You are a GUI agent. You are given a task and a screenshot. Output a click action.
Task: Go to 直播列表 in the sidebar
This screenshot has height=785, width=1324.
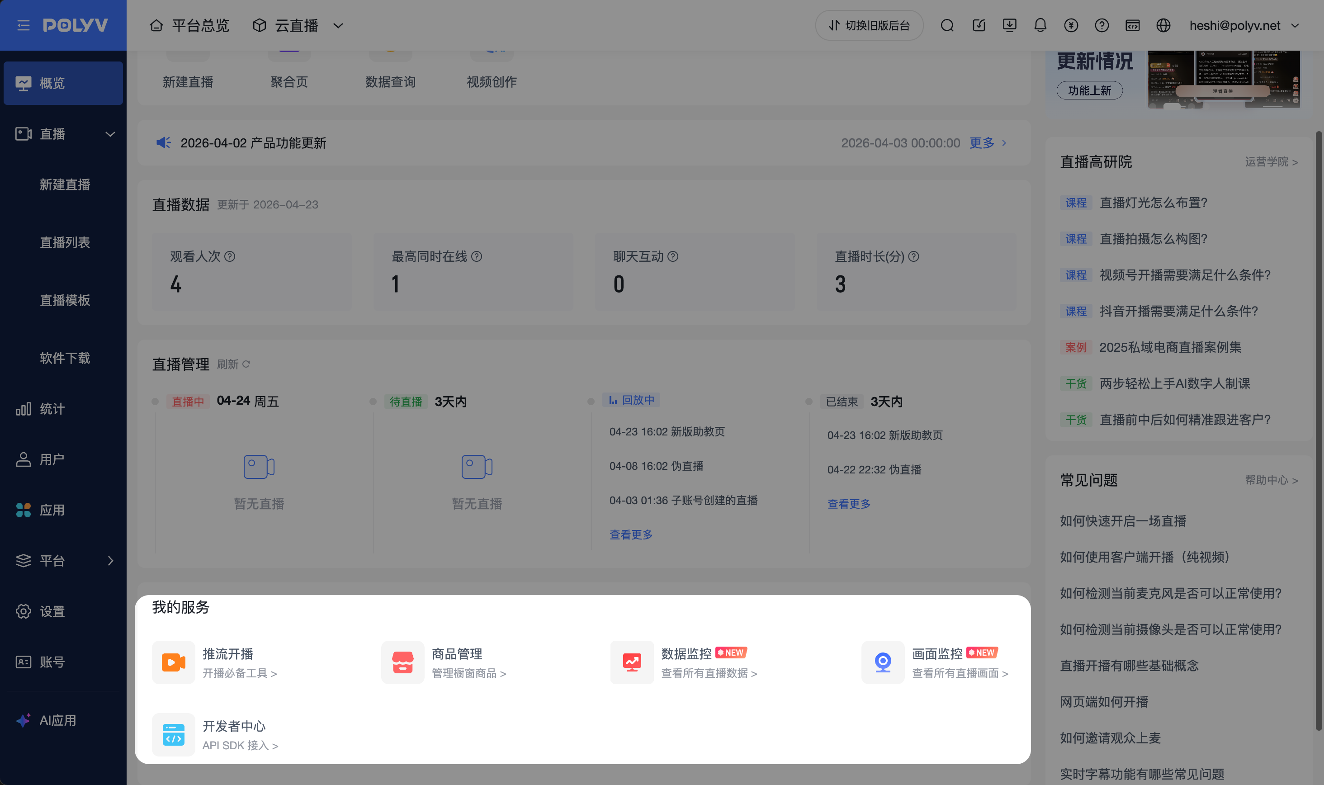click(x=65, y=242)
